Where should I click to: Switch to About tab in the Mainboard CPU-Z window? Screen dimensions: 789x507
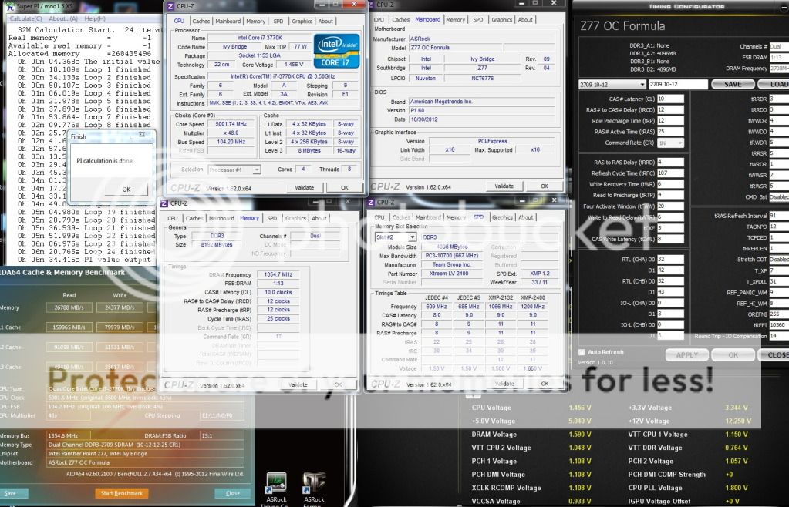pyautogui.click(x=525, y=20)
